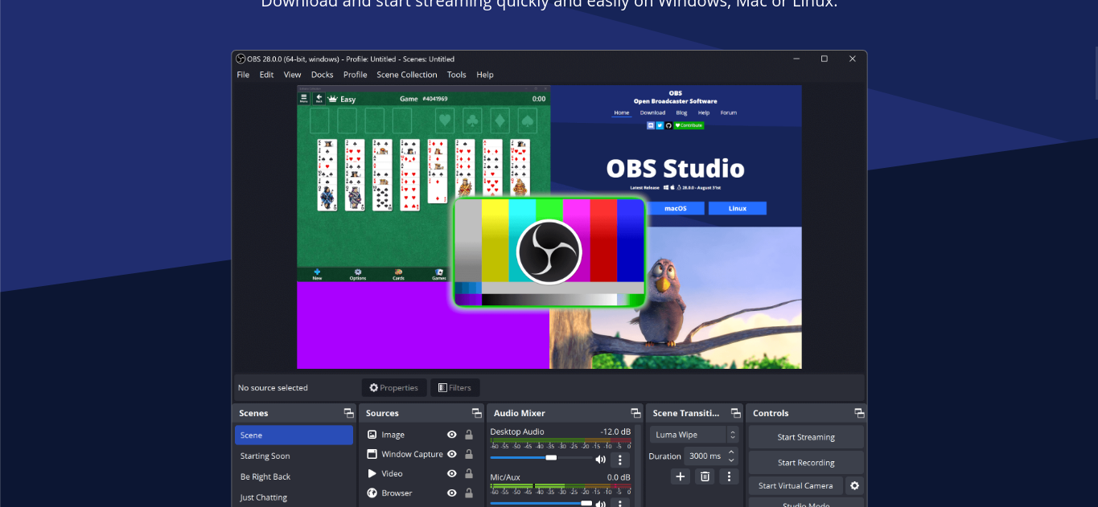Click Start Streaming button
This screenshot has width=1098, height=507.
point(806,437)
